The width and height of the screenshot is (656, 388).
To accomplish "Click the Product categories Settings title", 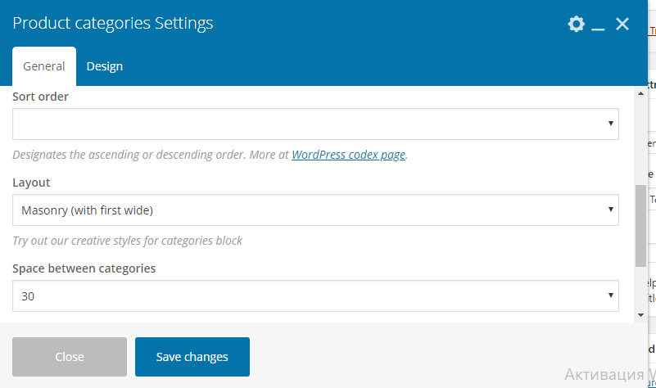I will coord(113,24).
